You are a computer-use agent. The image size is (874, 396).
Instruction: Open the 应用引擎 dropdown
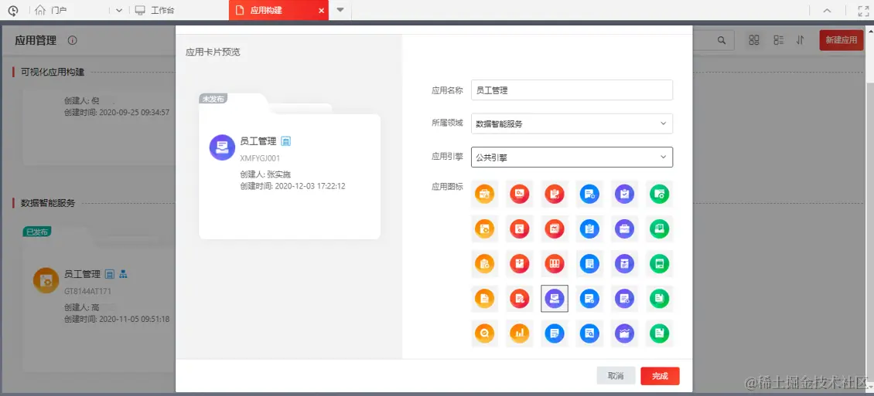[572, 157]
